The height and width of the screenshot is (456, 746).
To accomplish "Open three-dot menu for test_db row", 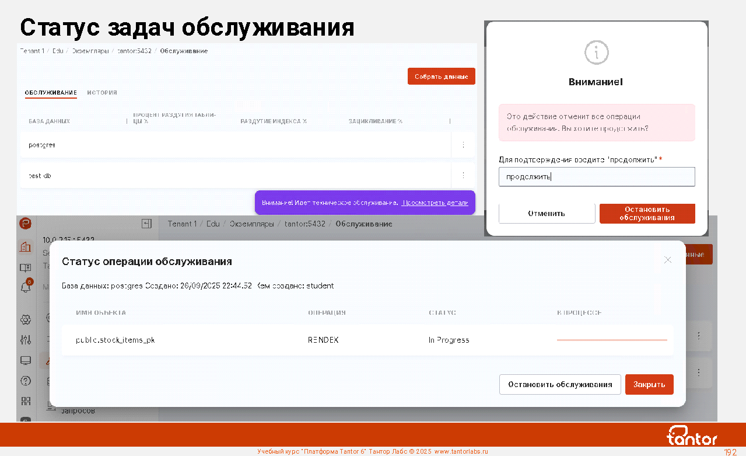I will (x=463, y=175).
